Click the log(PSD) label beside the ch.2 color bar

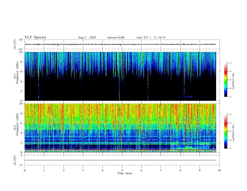point(234,133)
